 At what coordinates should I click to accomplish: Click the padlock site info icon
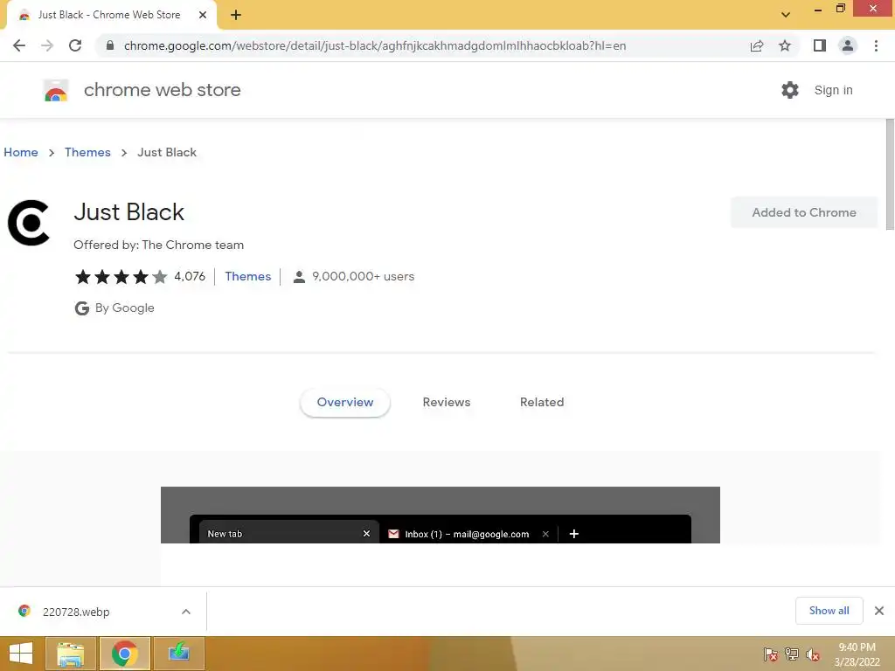coord(110,45)
